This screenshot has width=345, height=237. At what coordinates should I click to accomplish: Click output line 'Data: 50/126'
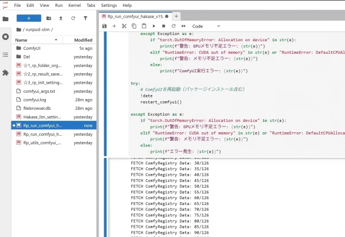[170, 186]
